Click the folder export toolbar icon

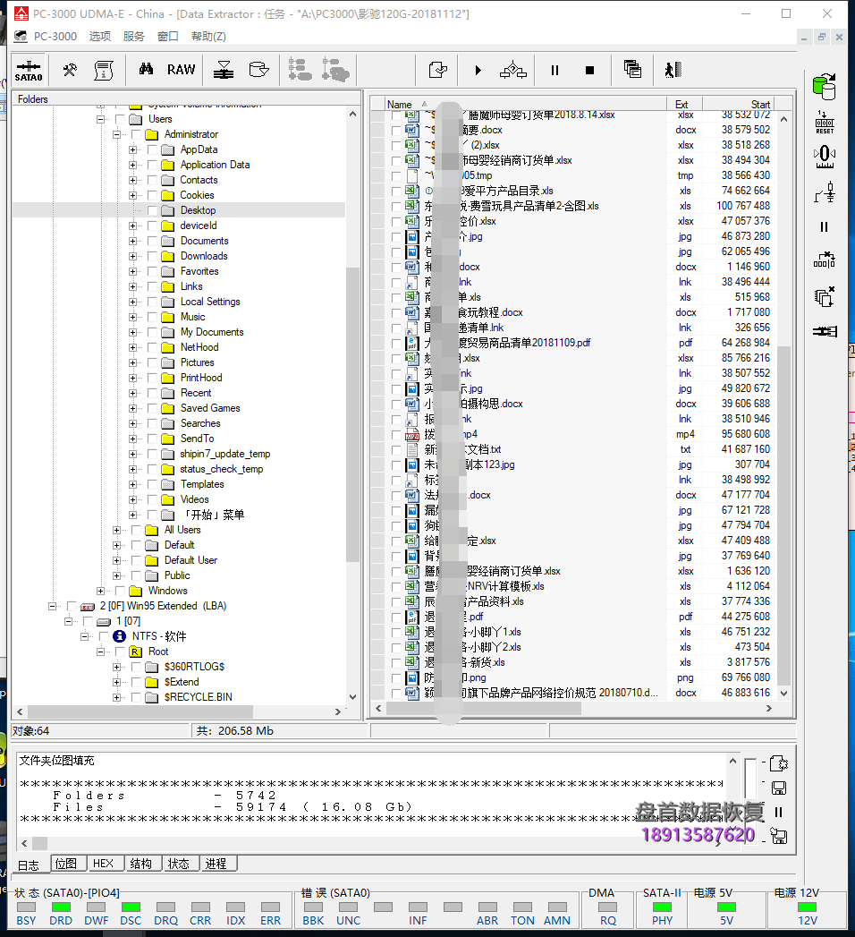point(259,70)
